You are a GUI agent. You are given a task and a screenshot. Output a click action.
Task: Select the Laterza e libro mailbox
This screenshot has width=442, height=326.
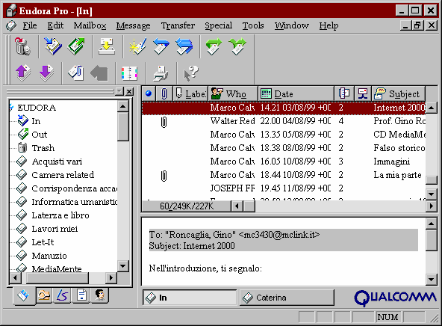click(x=53, y=215)
